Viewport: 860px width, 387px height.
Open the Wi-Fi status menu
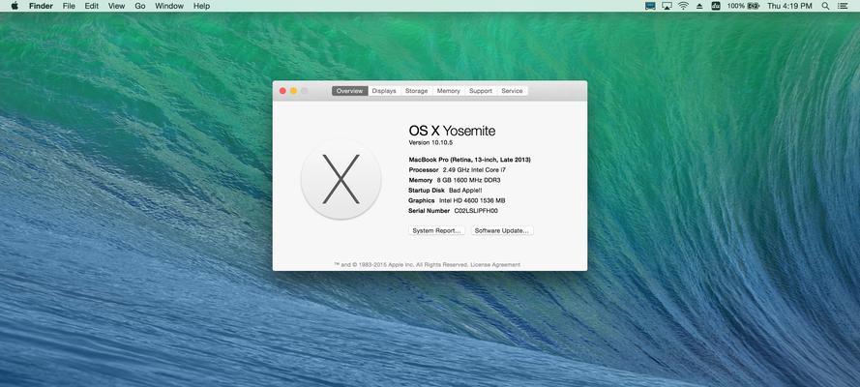(683, 6)
